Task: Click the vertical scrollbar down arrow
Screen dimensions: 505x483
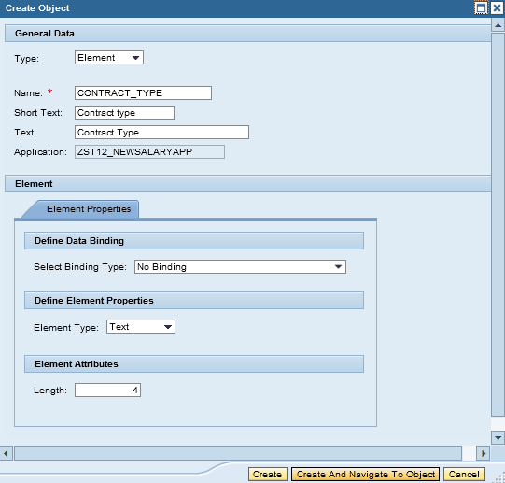Action: click(x=498, y=438)
